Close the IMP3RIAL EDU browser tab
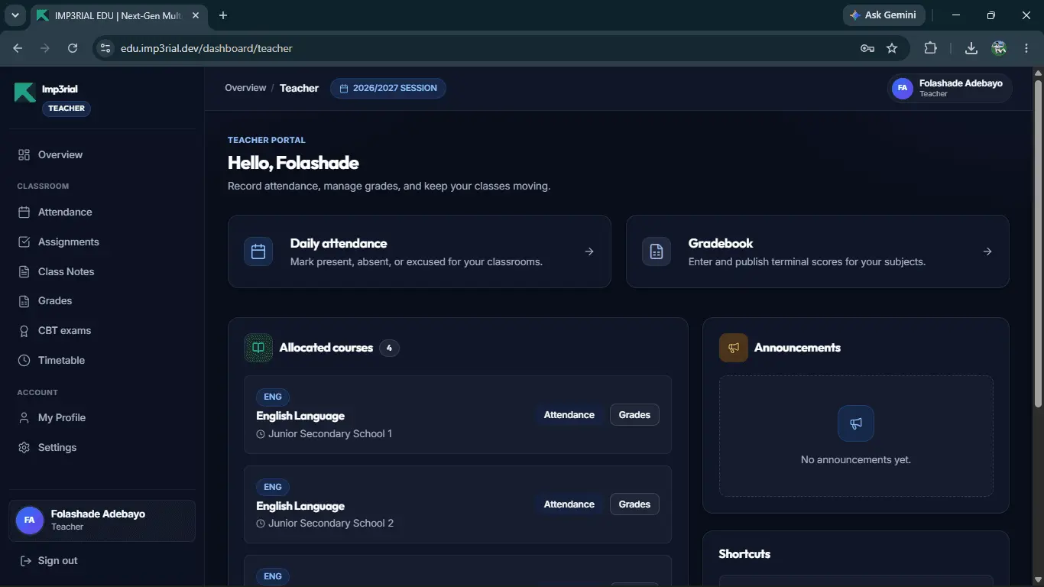The width and height of the screenshot is (1044, 587). click(x=194, y=15)
